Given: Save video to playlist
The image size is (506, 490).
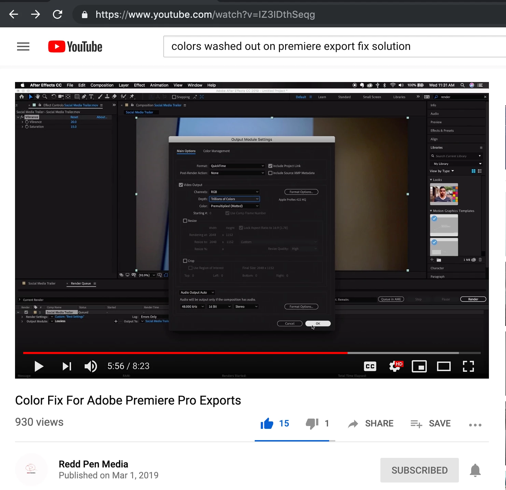Looking at the screenshot, I should pyautogui.click(x=431, y=424).
